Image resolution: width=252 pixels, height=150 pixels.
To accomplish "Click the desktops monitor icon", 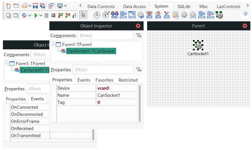I will coord(60,6).
